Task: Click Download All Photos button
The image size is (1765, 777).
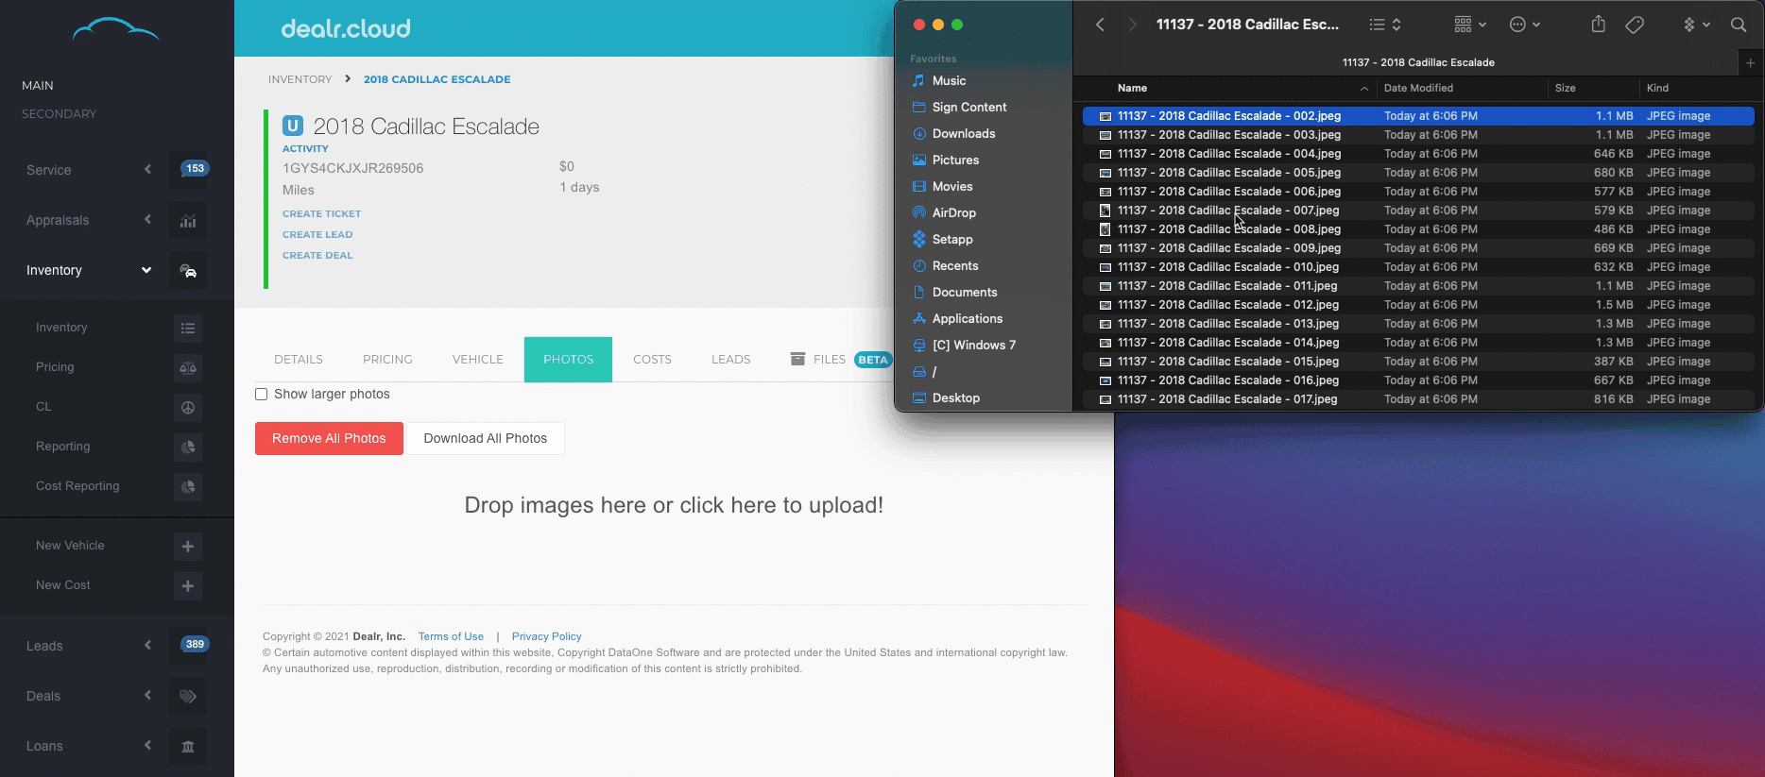Action: click(x=485, y=439)
